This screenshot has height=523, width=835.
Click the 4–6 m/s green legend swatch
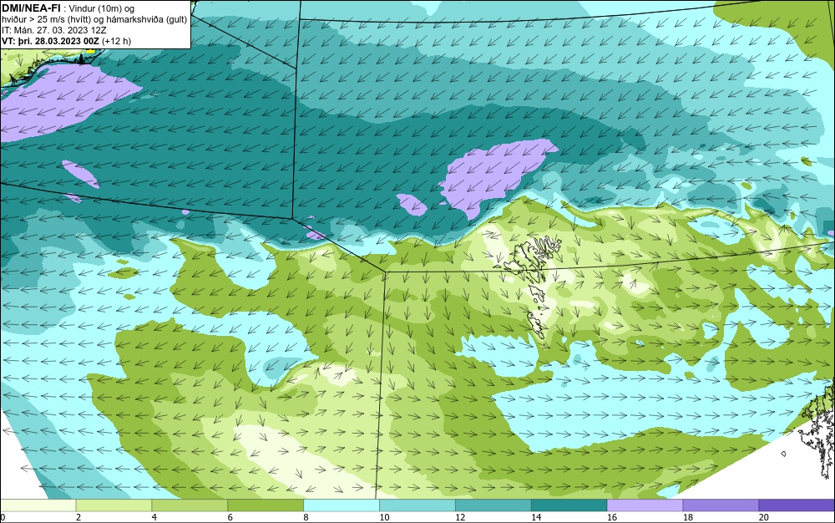tap(190, 505)
